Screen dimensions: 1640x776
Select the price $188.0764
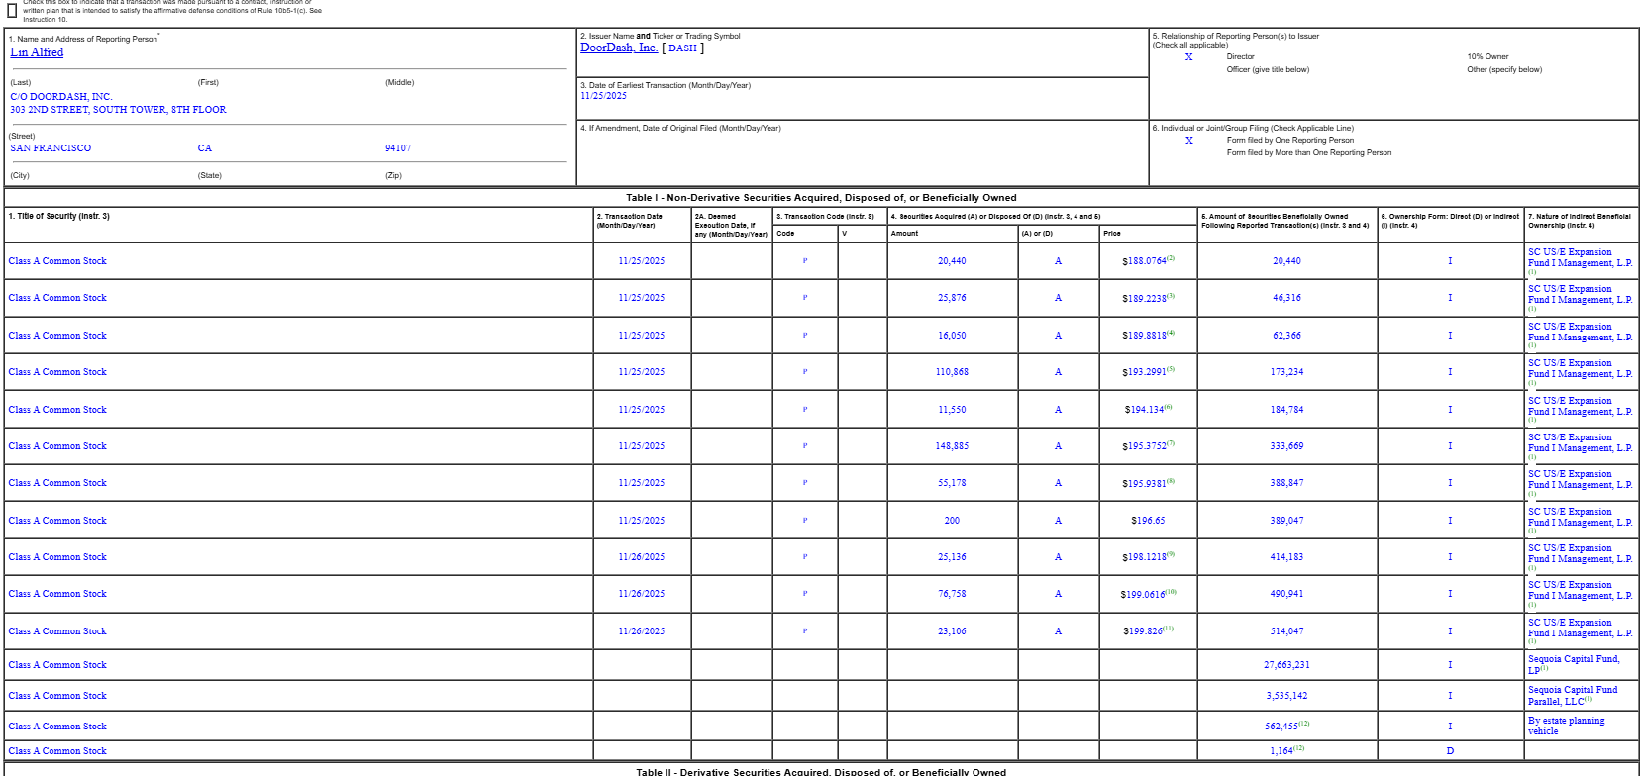tap(1144, 261)
